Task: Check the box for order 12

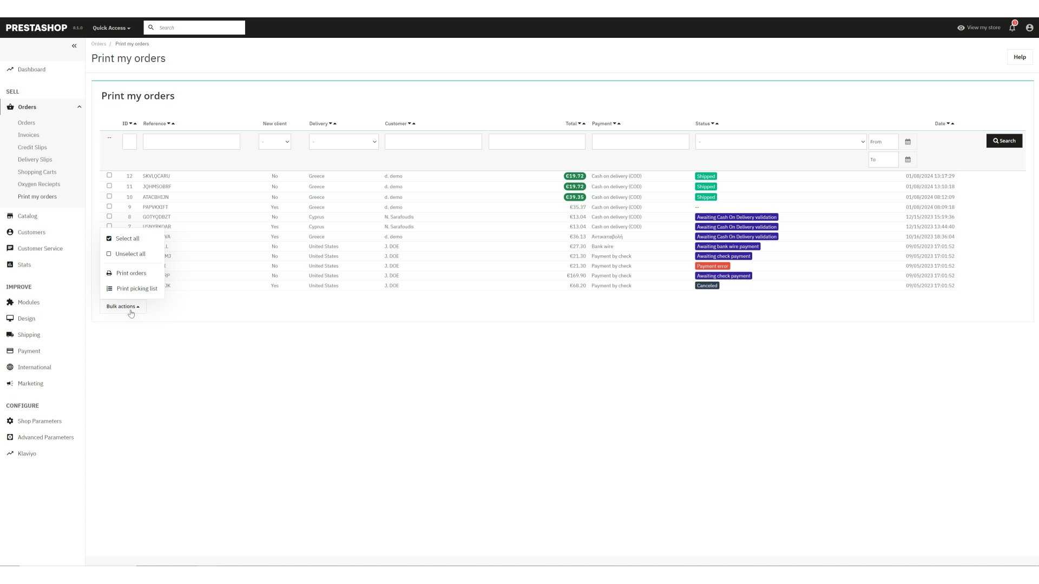Action: pyautogui.click(x=109, y=175)
